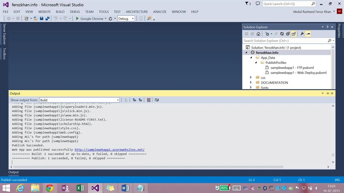Open the samplewebapp1.azurewebsites.net link
The image size is (344, 193).
pyautogui.click(x=110, y=150)
